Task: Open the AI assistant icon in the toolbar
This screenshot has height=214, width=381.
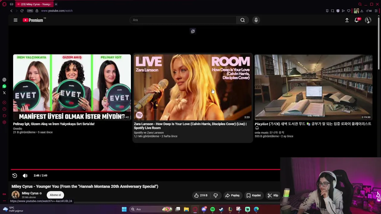Action: coord(369,11)
